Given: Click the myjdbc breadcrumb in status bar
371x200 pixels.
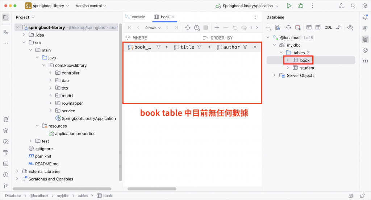Looking at the screenshot, I should (x=63, y=196).
